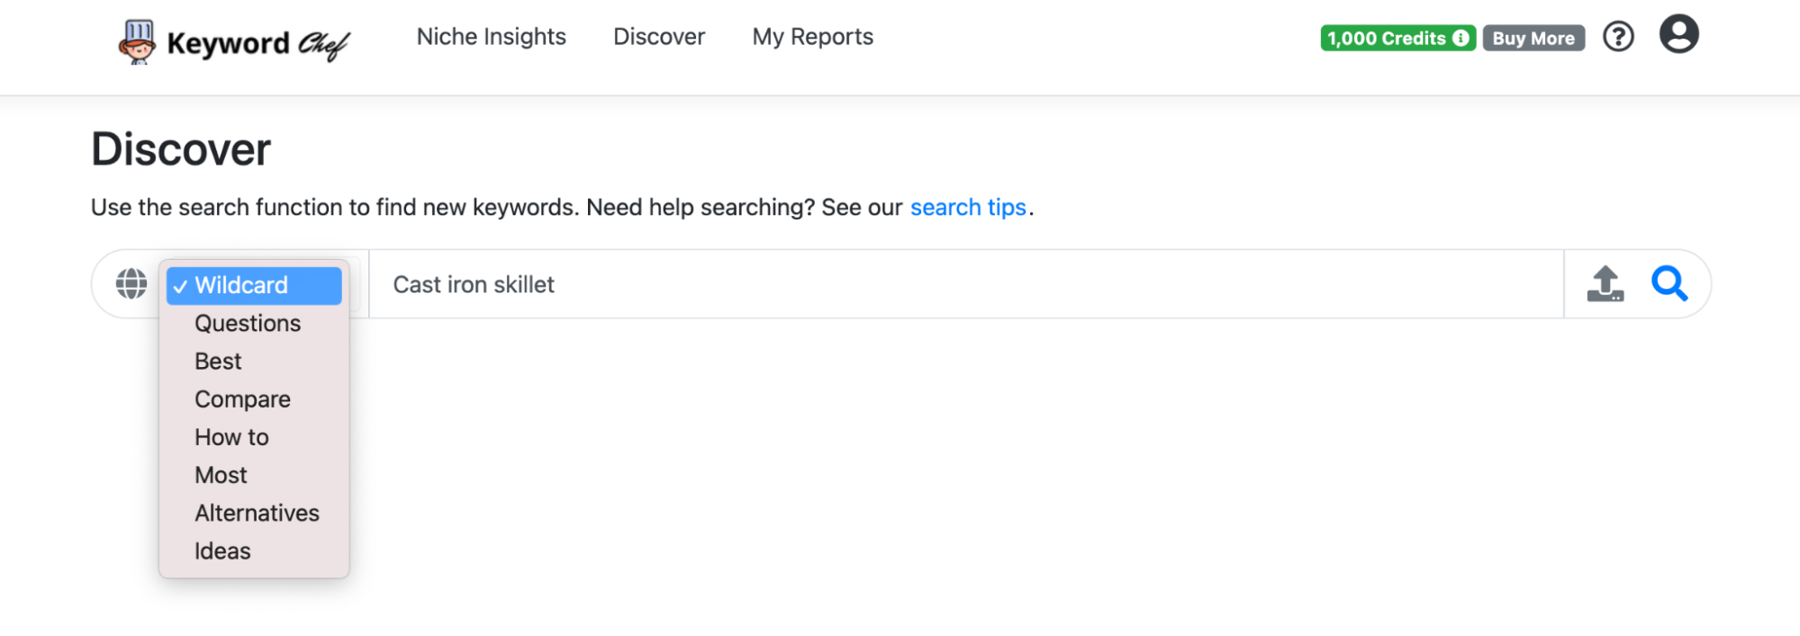Run search with the magnifying glass icon
Viewport: 1800px width, 636px height.
pyautogui.click(x=1669, y=283)
